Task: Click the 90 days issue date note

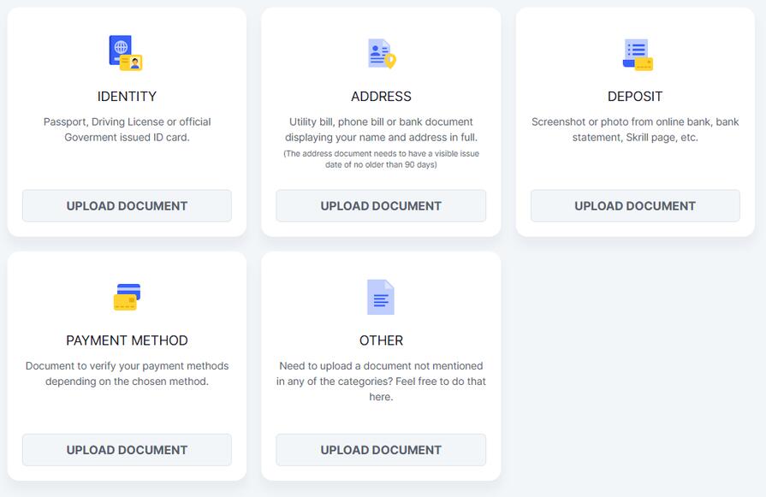Action: [x=380, y=157]
